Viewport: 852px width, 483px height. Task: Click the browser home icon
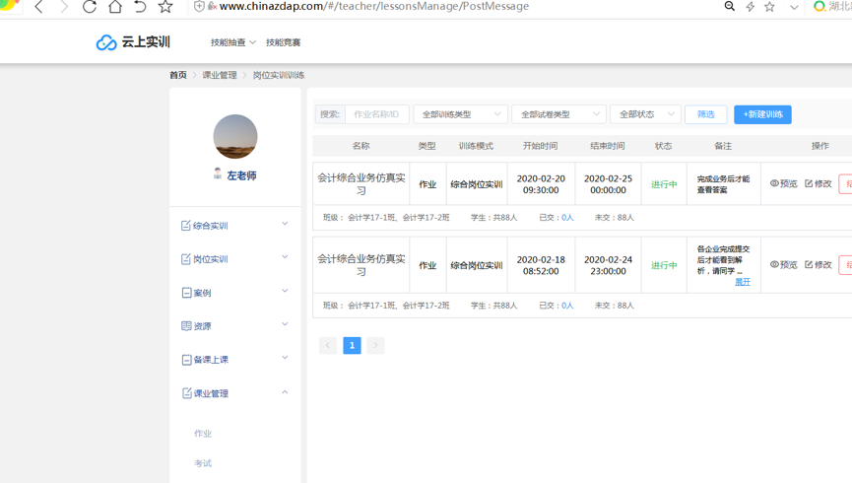coord(115,7)
